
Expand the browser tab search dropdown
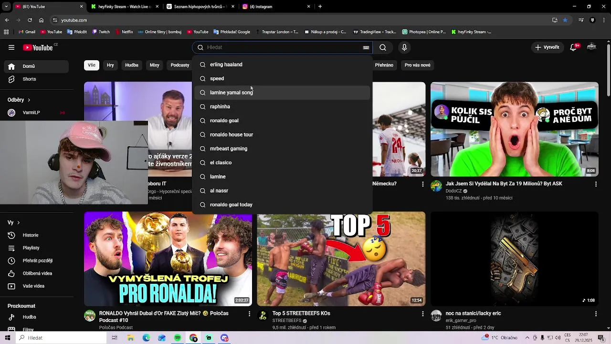click(7, 7)
